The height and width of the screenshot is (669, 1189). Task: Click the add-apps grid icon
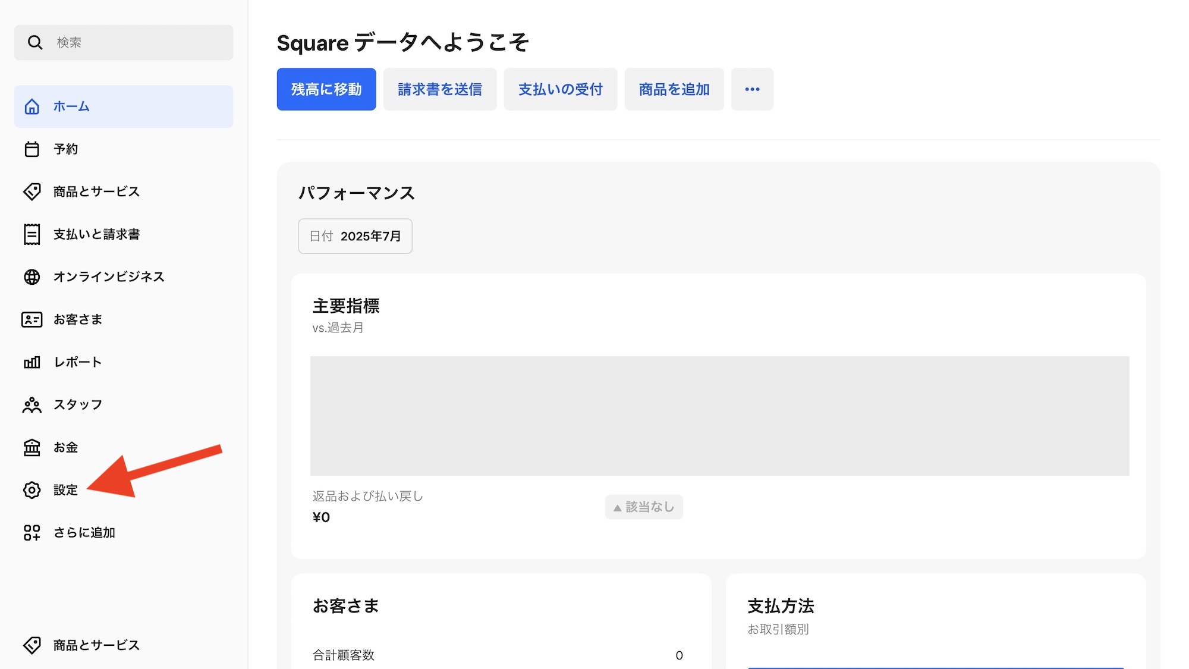click(32, 533)
